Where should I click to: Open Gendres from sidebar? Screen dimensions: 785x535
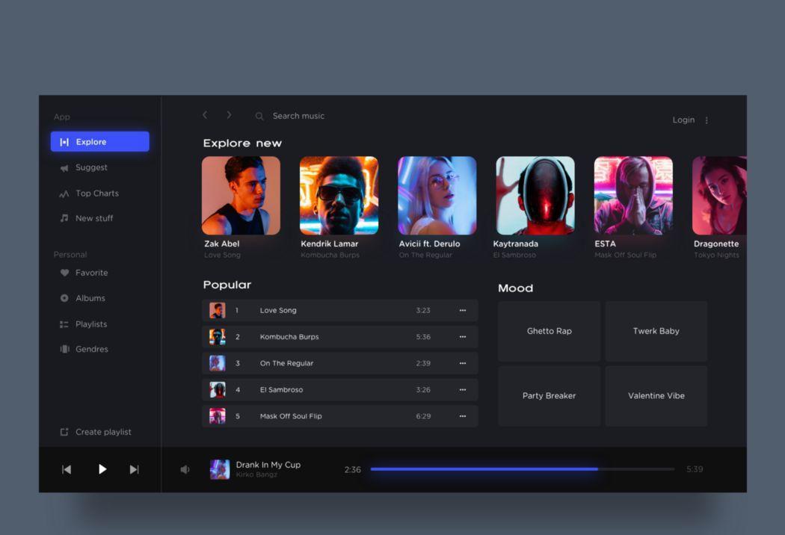pos(92,350)
